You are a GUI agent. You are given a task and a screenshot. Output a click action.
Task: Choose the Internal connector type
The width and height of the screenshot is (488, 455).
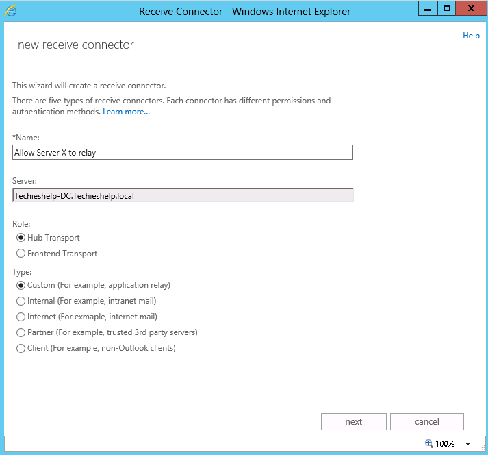pos(21,301)
